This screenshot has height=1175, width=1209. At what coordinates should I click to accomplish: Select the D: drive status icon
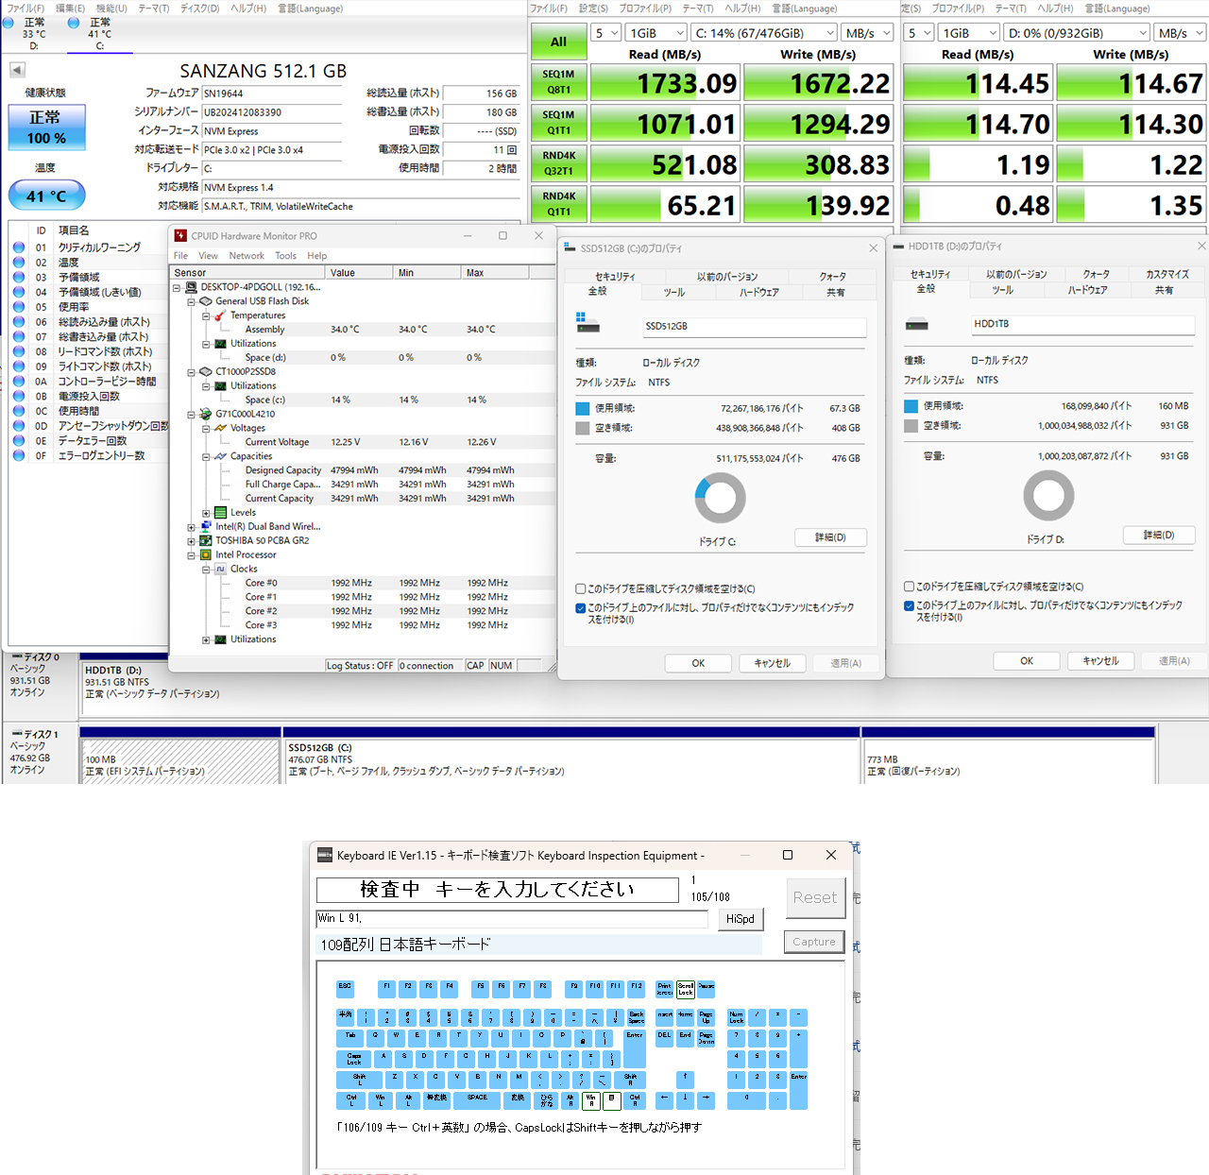tap(9, 23)
